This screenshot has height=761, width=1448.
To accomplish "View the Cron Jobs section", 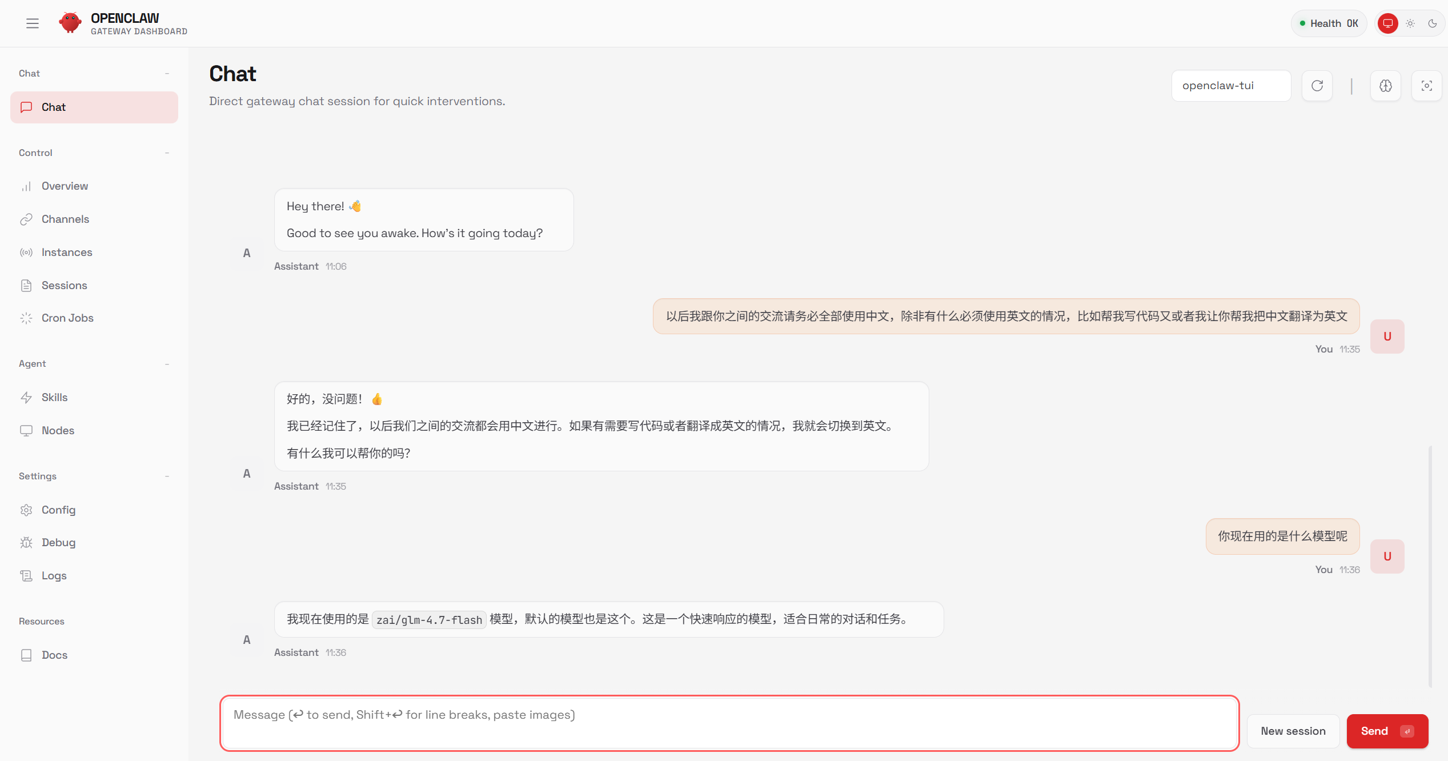I will (67, 318).
